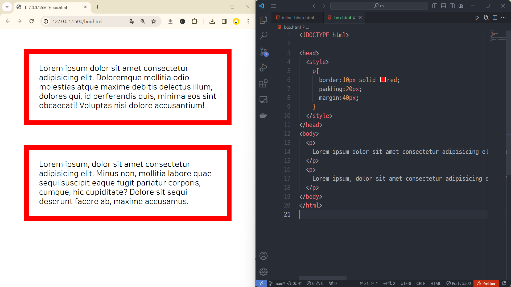Toggle the secondary side bar layout button
511x287 pixels.
(x=452, y=6)
